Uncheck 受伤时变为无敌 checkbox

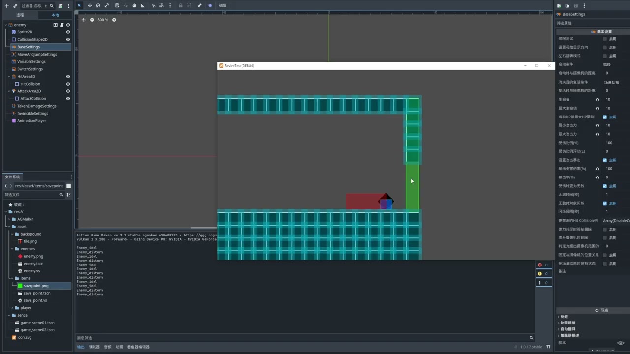click(x=605, y=186)
